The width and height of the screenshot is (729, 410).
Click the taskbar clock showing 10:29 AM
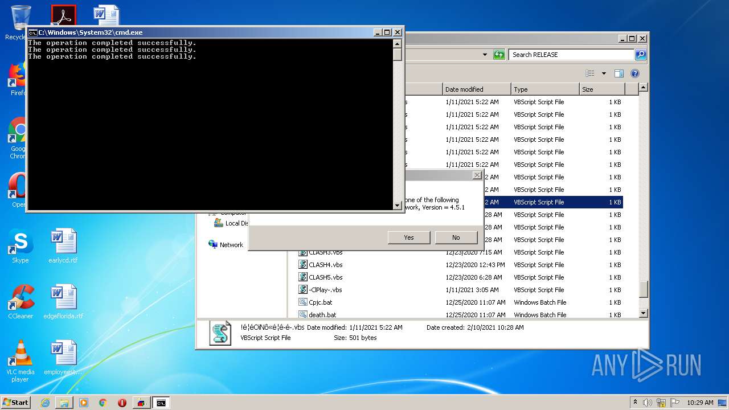pos(700,403)
